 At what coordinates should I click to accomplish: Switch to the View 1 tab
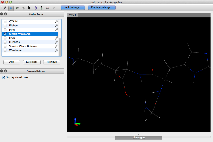72,15
